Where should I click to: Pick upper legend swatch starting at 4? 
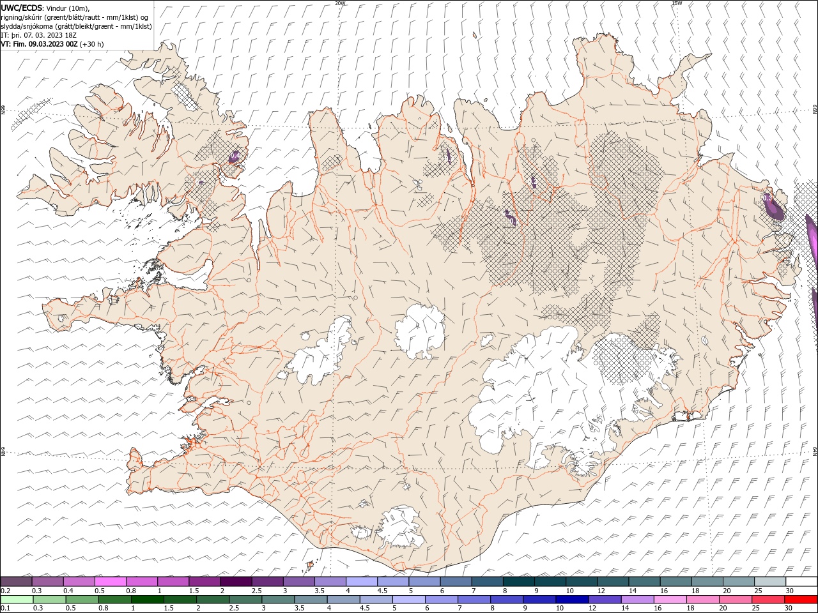[361, 582]
